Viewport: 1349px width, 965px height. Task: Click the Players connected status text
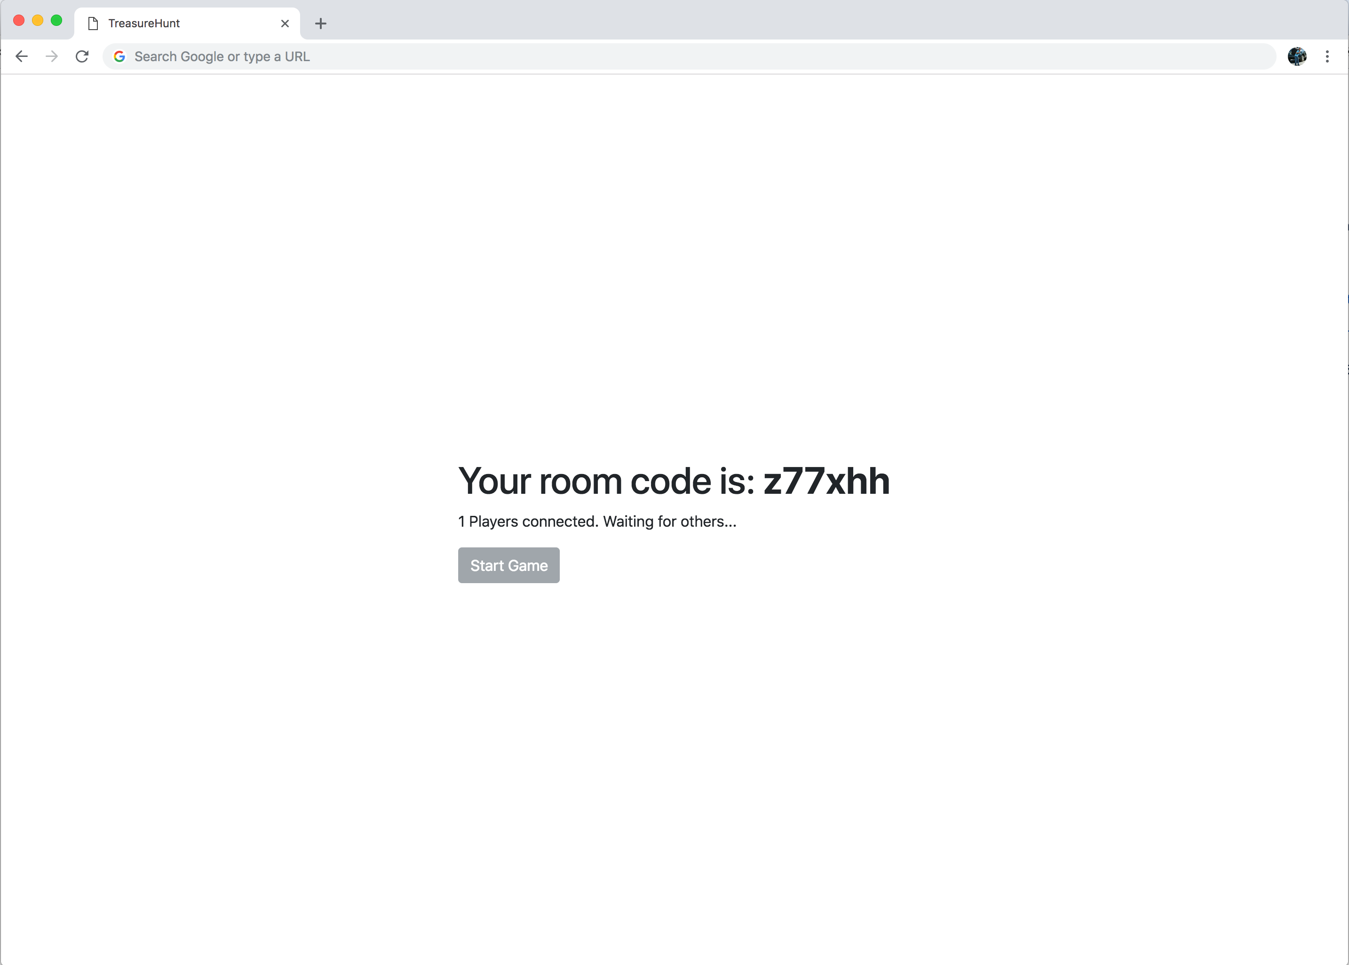tap(528, 522)
